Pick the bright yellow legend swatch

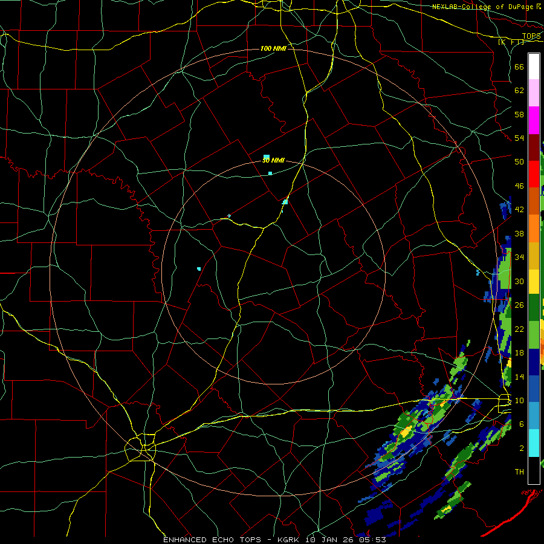click(x=534, y=282)
